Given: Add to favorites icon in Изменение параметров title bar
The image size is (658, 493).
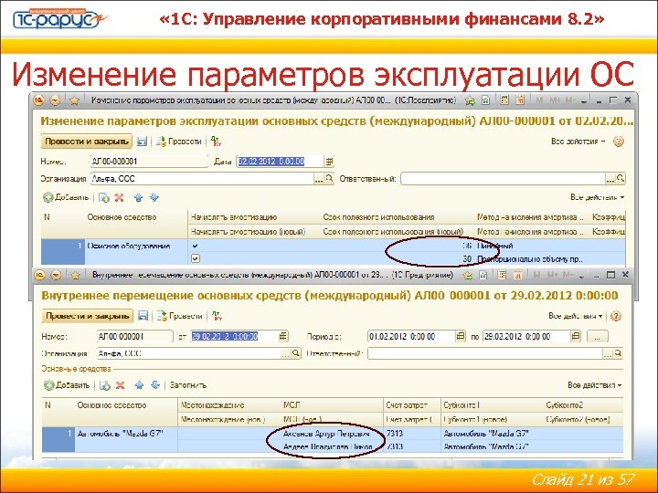Looking at the screenshot, I should [470, 100].
